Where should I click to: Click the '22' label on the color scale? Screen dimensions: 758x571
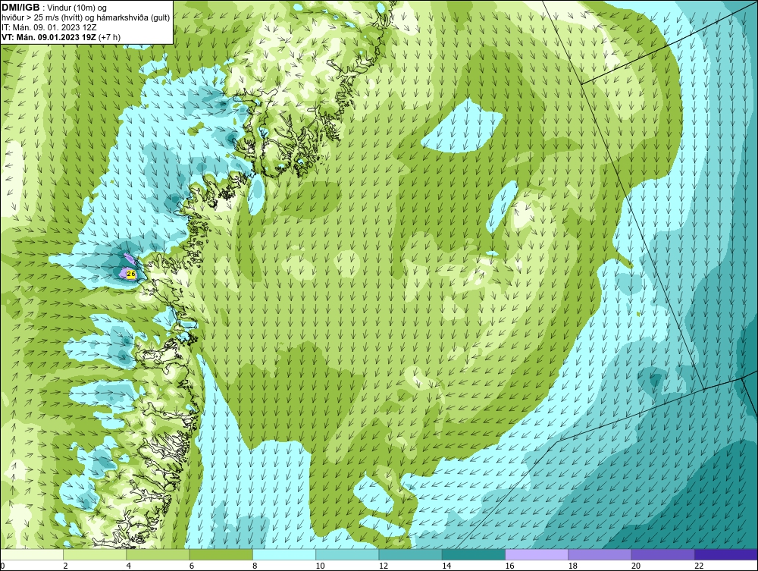[x=699, y=566]
